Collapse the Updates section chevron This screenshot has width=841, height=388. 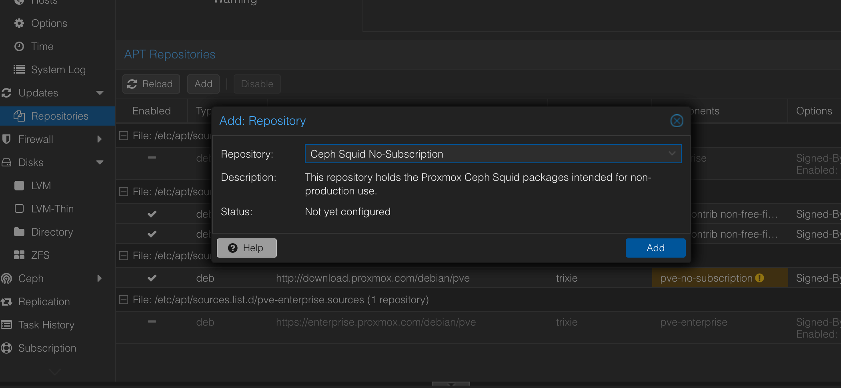coord(100,92)
